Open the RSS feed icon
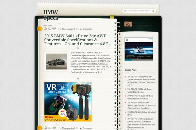 coord(128,24)
